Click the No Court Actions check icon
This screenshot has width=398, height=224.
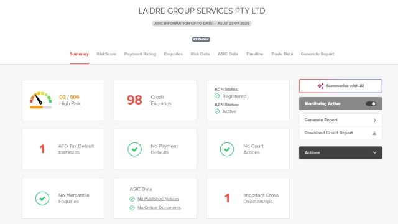(x=227, y=149)
